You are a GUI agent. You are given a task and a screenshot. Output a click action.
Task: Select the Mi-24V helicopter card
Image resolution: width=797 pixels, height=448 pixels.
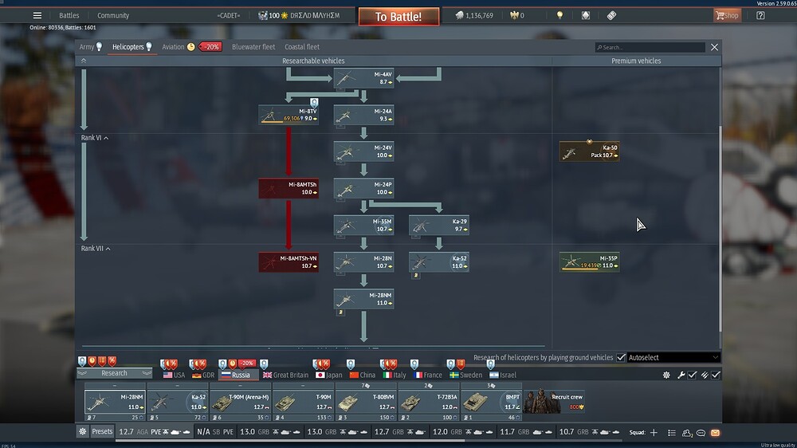(363, 151)
